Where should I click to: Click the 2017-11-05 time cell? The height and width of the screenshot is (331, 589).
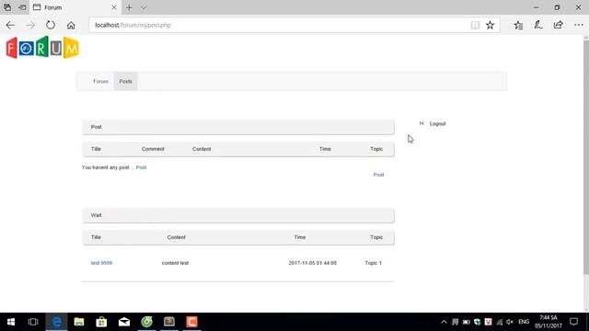click(313, 263)
